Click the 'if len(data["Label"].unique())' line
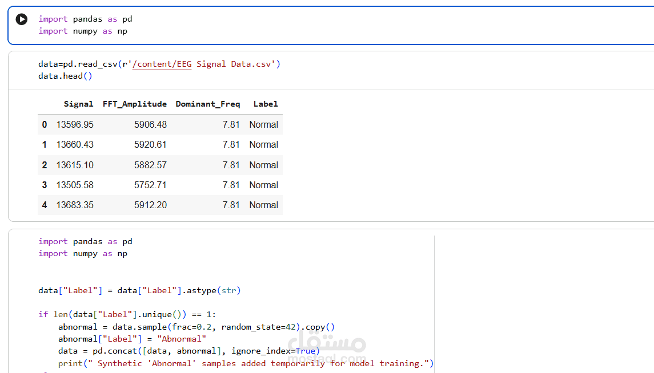This screenshot has height=373, width=654. point(127,314)
